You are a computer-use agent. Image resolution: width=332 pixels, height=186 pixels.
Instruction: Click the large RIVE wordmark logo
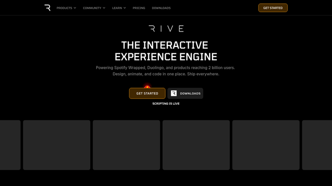tap(166, 29)
